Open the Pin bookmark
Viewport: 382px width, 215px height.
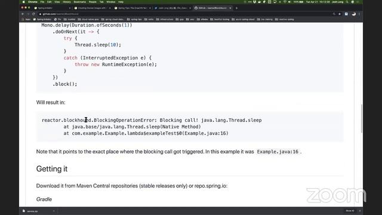(58, 19)
